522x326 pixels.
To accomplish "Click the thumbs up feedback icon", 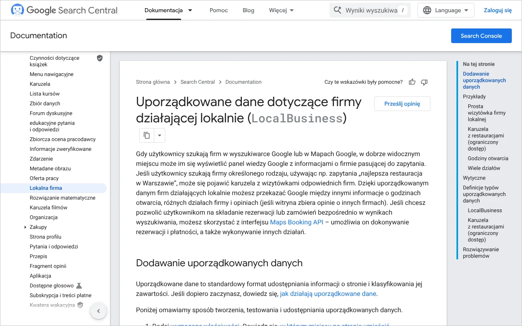I will 412,82.
